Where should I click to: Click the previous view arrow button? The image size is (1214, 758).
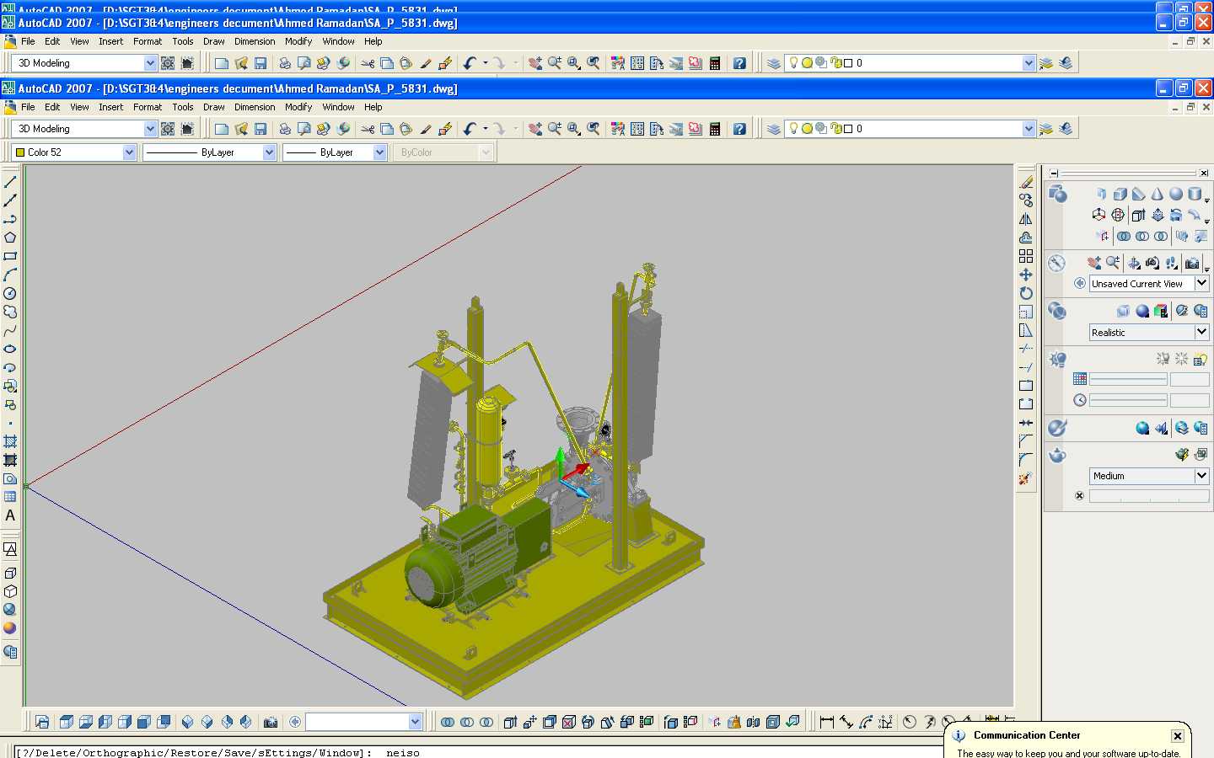(x=1079, y=284)
